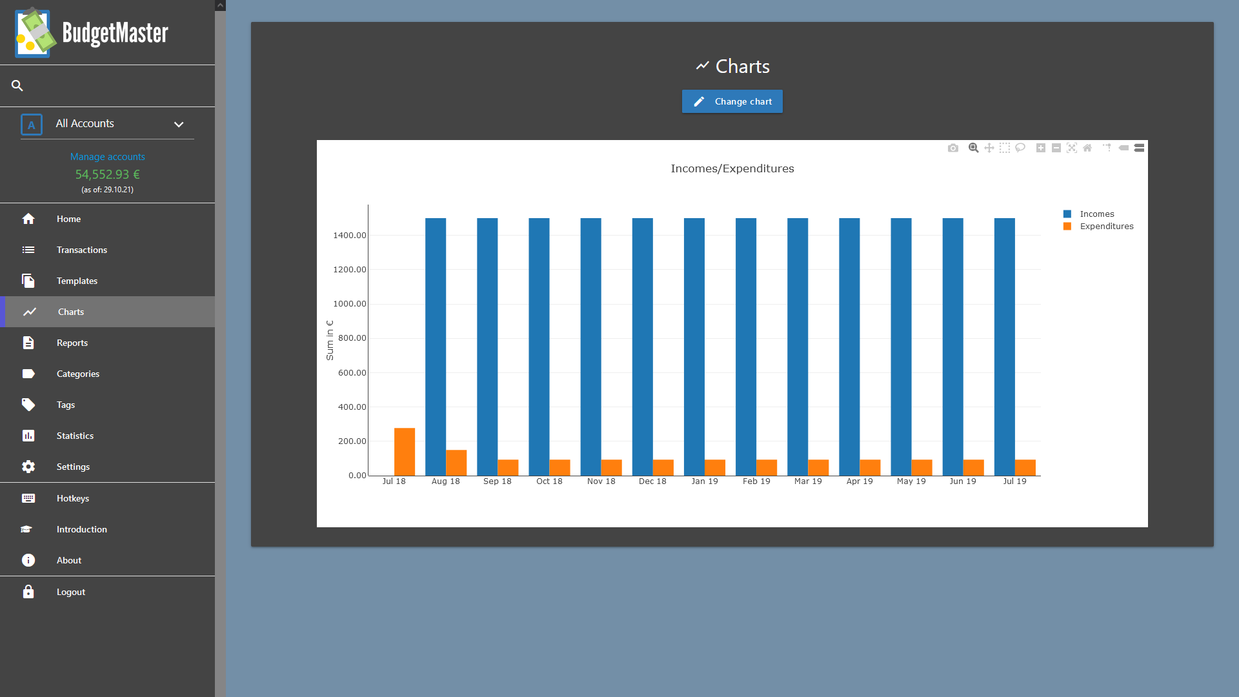Show closest data on hover icon

pos(1123,148)
